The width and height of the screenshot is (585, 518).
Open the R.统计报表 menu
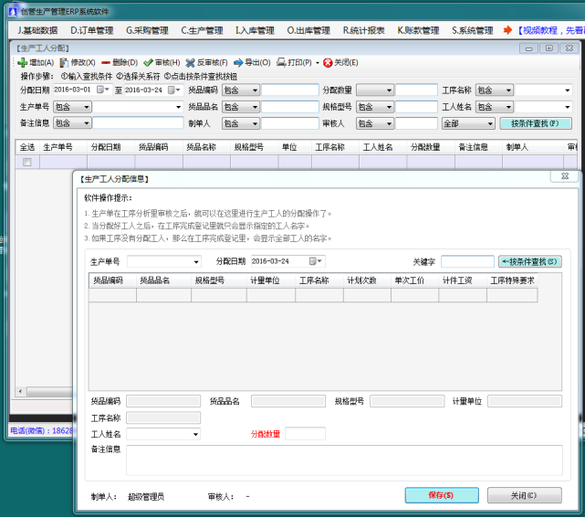363,30
